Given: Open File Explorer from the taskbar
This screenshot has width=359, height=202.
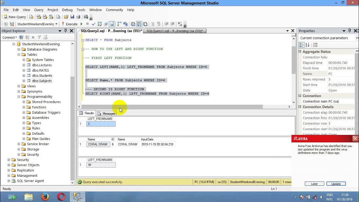Looking at the screenshot, I should (x=29, y=196).
